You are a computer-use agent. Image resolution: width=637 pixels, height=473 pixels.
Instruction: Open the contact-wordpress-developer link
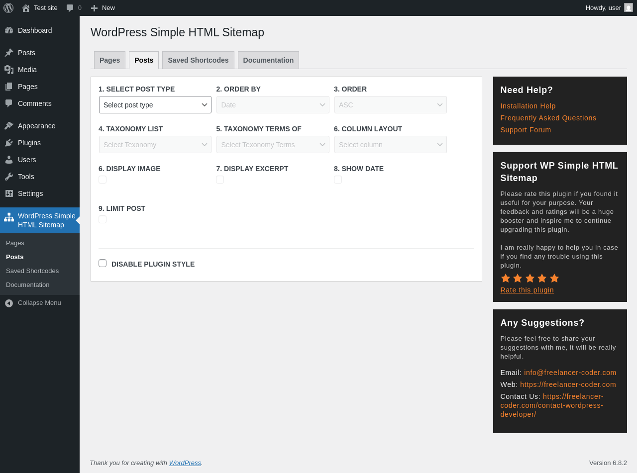(552, 405)
